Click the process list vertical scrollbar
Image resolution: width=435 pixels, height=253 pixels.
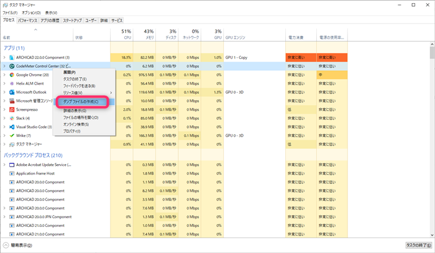click(432, 140)
